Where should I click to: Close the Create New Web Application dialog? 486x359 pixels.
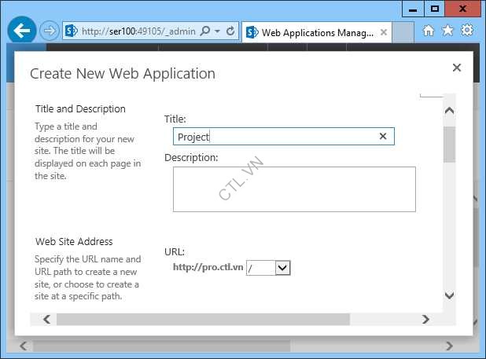tap(457, 68)
